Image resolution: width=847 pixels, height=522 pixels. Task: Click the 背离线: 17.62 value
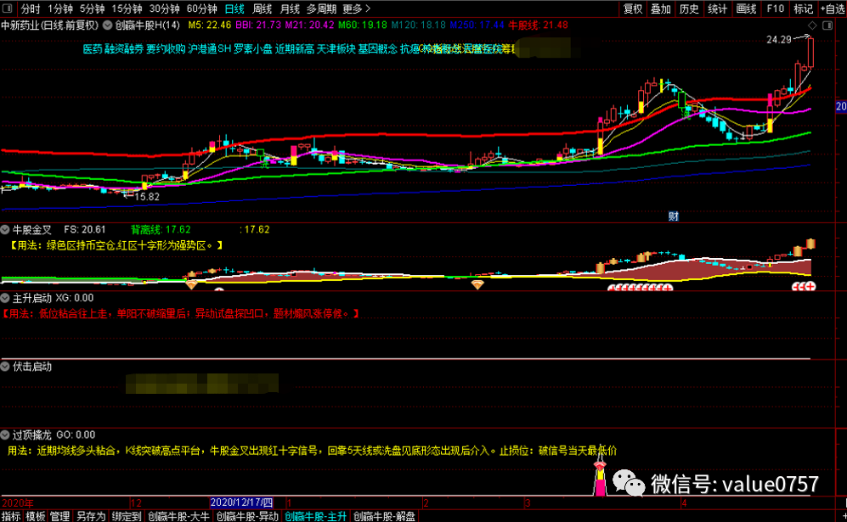click(161, 229)
